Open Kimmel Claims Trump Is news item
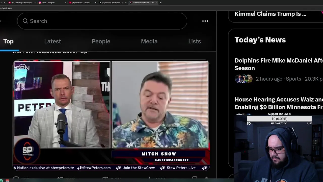Viewport: 323px width, 182px height. pos(270,14)
